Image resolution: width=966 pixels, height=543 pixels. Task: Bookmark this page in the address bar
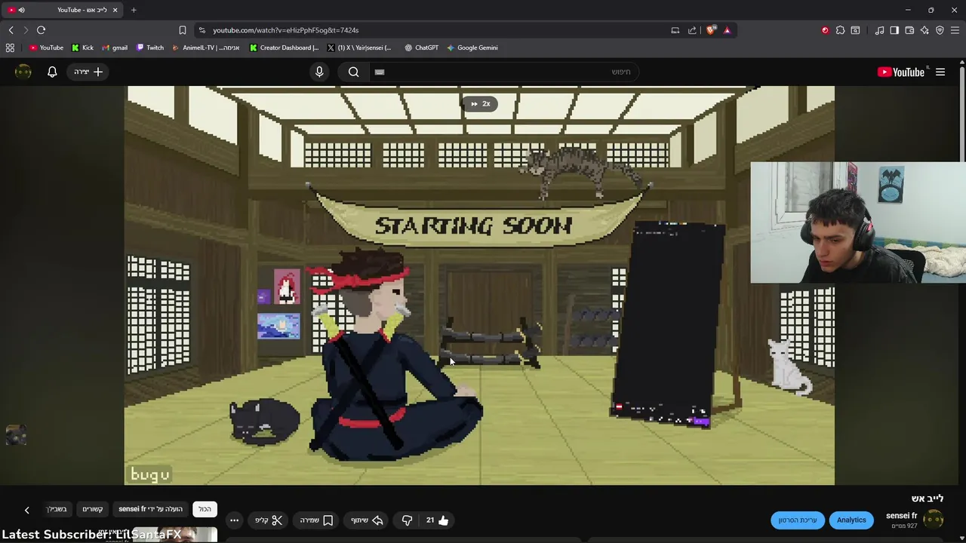(x=182, y=30)
